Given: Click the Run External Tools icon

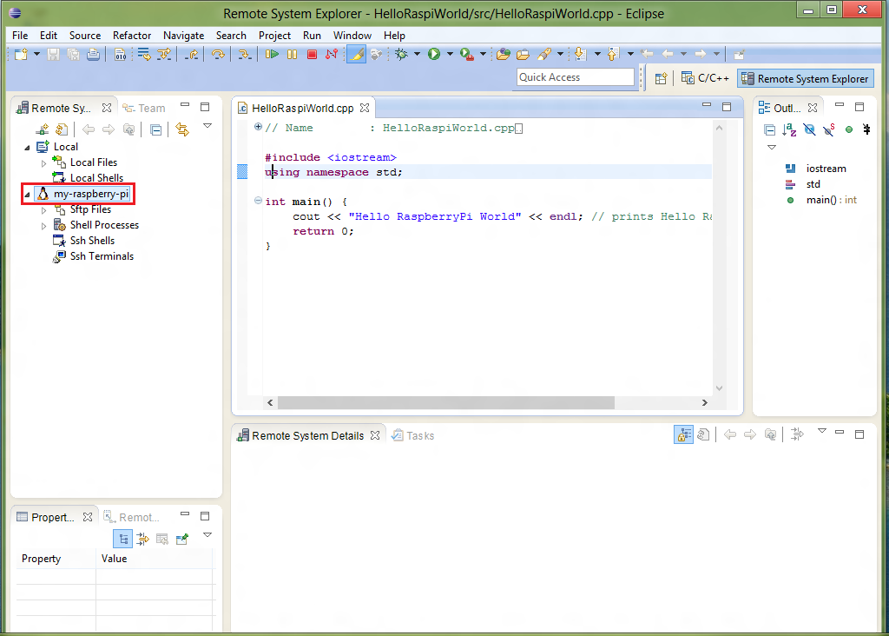Looking at the screenshot, I should pos(466,55).
